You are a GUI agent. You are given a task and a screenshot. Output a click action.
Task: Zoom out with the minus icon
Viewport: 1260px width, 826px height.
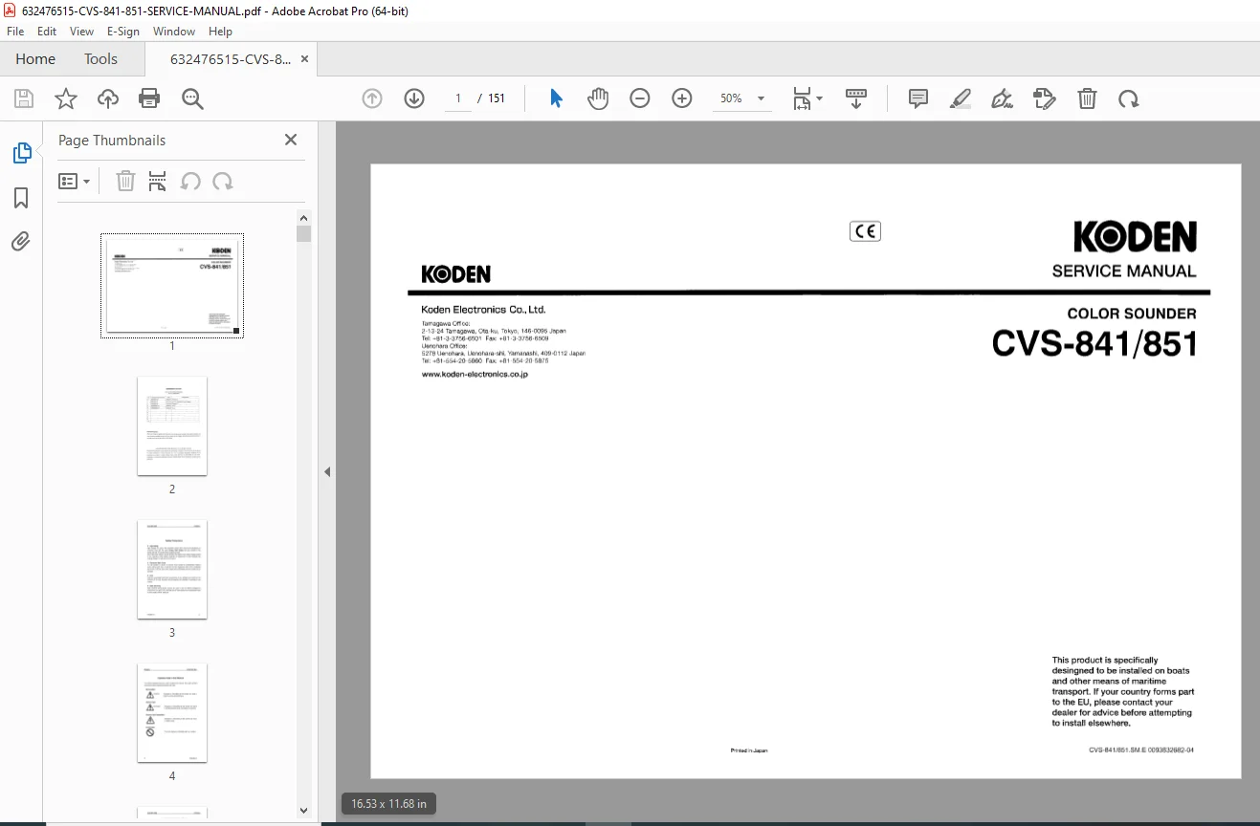[640, 98]
